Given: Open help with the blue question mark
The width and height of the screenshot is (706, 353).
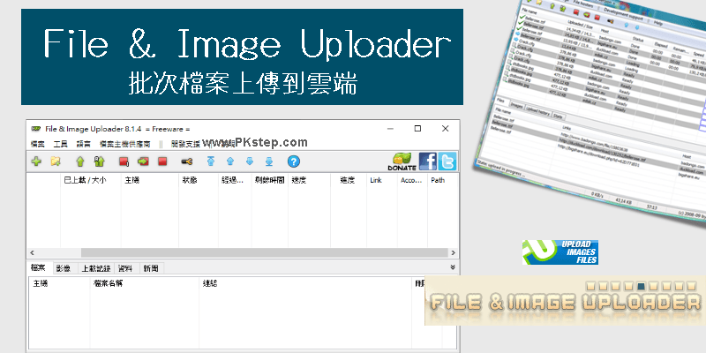Looking at the screenshot, I should pyautogui.click(x=294, y=161).
